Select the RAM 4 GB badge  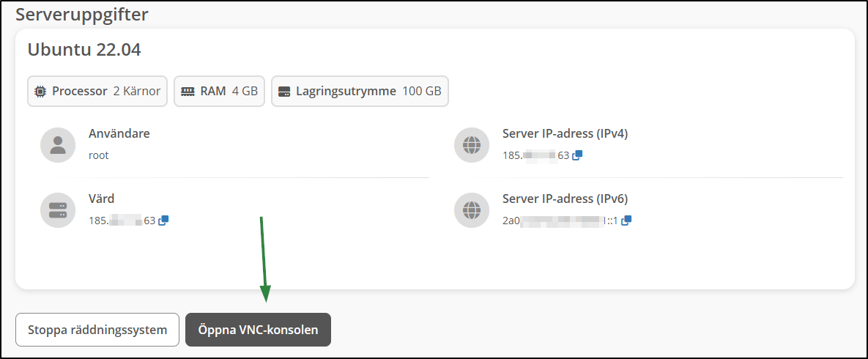pyautogui.click(x=219, y=92)
